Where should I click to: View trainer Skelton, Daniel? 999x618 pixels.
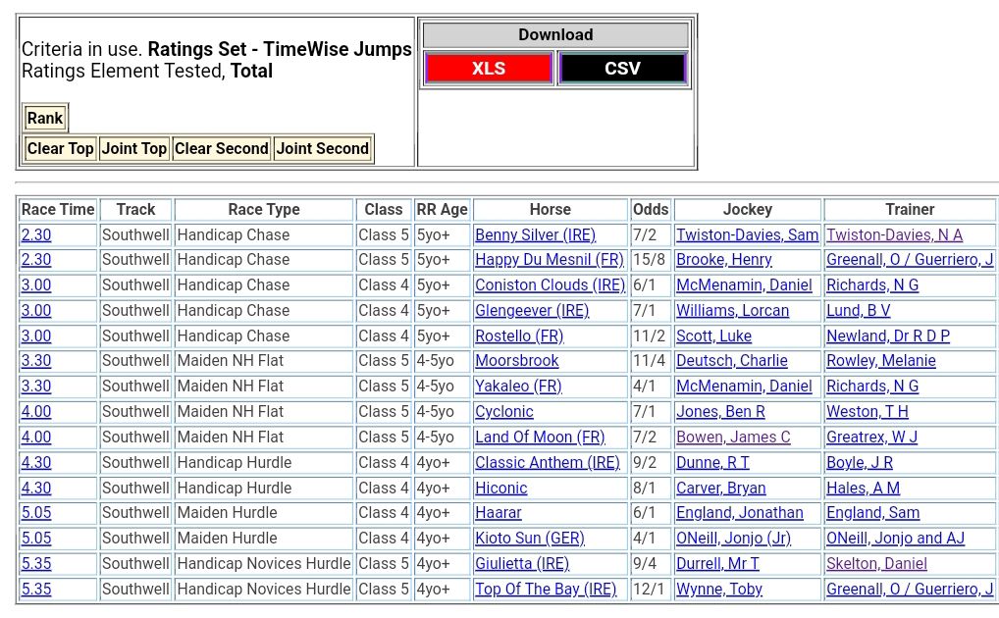coord(876,564)
